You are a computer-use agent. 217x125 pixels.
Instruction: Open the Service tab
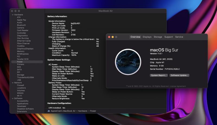point(179,37)
